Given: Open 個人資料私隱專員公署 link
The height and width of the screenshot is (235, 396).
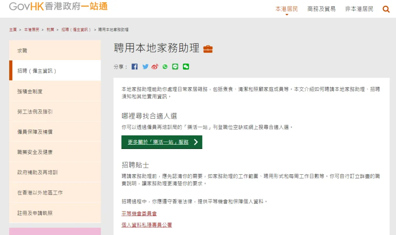Looking at the screenshot, I should (147, 225).
